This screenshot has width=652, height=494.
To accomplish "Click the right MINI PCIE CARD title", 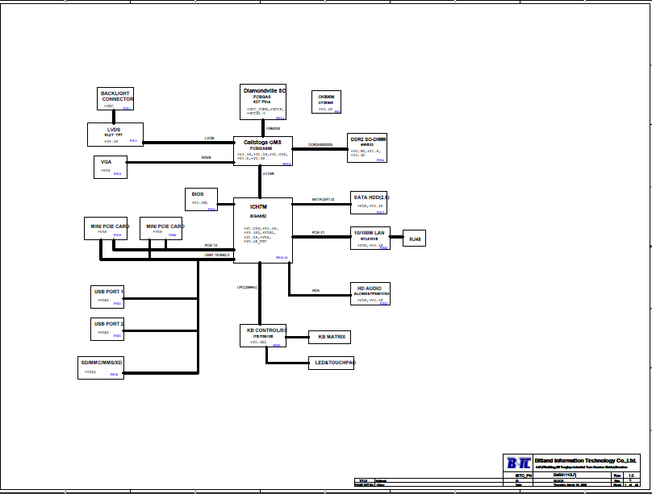I will (165, 226).
